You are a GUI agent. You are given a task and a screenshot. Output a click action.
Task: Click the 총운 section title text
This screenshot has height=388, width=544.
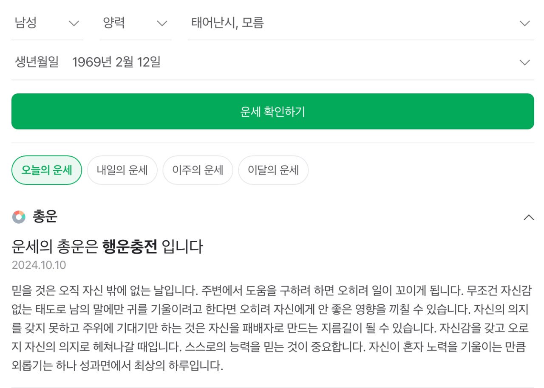coord(45,217)
